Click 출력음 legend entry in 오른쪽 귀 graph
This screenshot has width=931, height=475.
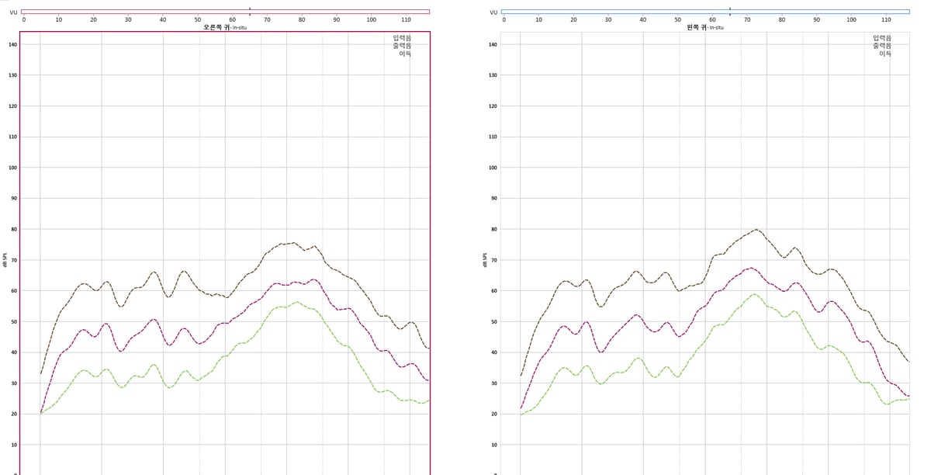click(402, 46)
